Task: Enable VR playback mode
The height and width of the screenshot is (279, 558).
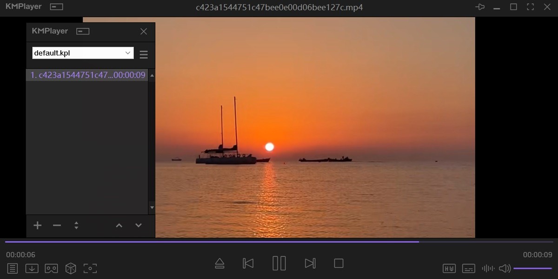Action: pyautogui.click(x=51, y=268)
